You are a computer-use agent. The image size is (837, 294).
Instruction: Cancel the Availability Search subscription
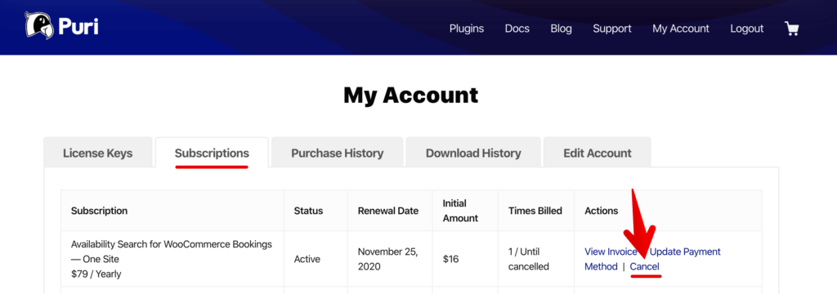645,266
